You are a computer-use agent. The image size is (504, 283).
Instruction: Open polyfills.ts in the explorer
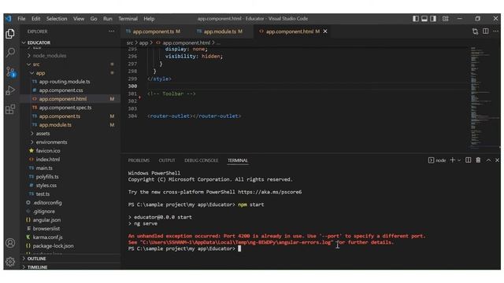[x=70, y=176]
